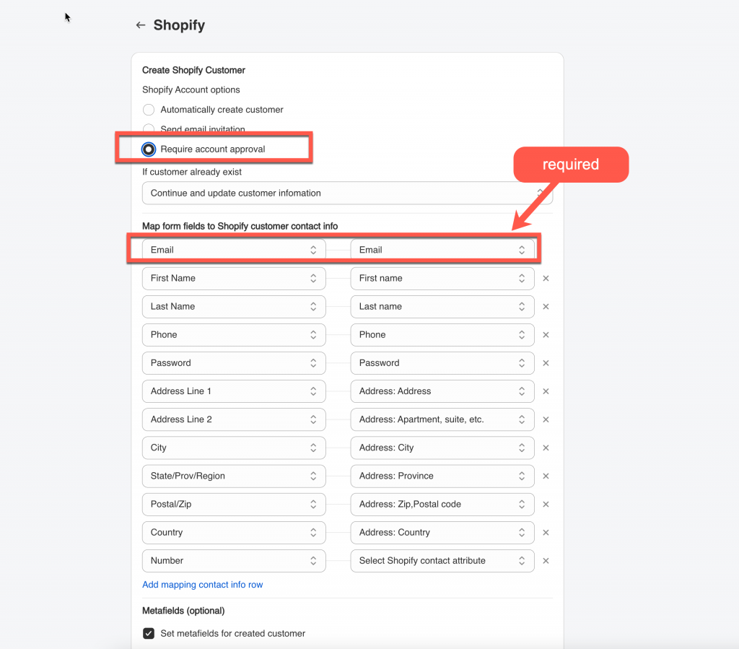Image resolution: width=739 pixels, height=649 pixels.
Task: Remove the Address Line 1 mapping row
Action: coord(546,391)
